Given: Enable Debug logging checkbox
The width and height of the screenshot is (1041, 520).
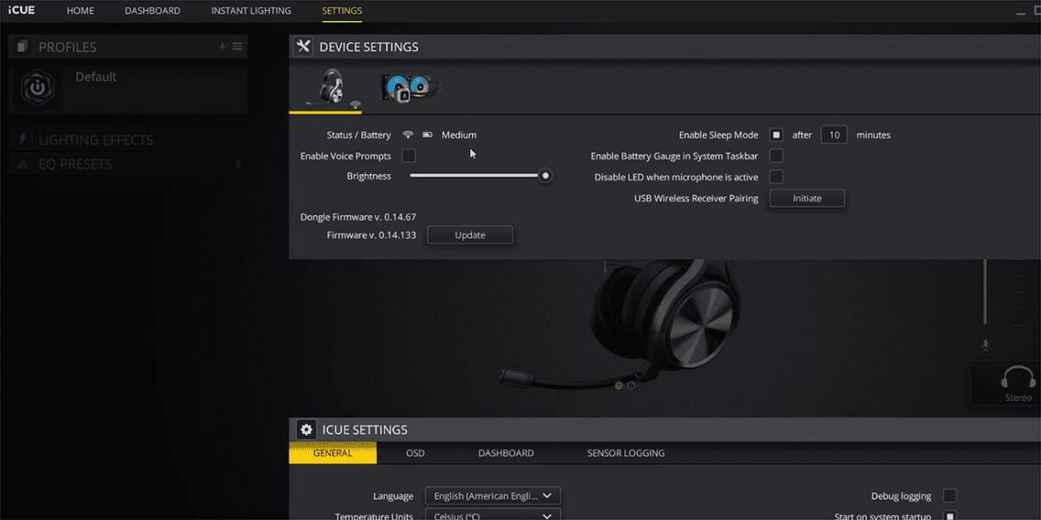Looking at the screenshot, I should tap(950, 495).
